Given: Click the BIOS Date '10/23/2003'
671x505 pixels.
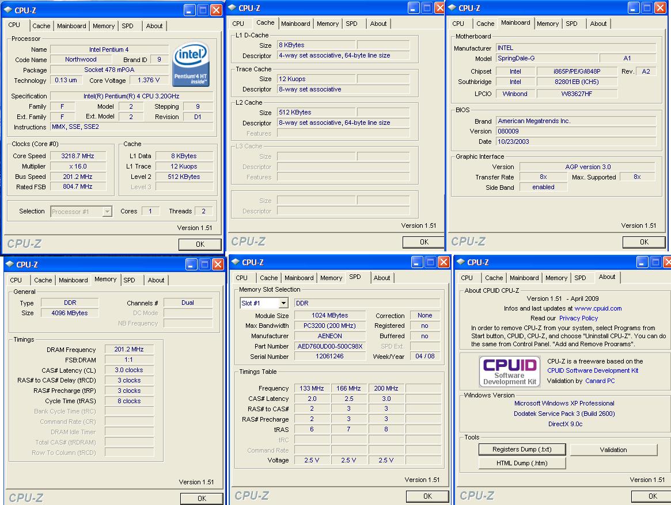Looking at the screenshot, I should click(x=576, y=142).
